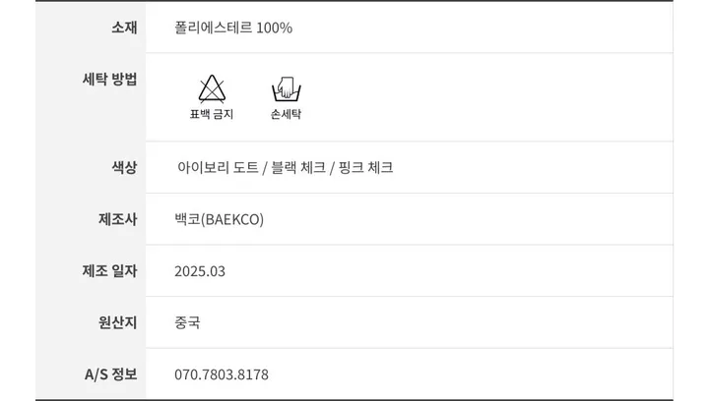This screenshot has width=709, height=401.
Task: Click the 100% text in material row
Action: click(x=274, y=28)
